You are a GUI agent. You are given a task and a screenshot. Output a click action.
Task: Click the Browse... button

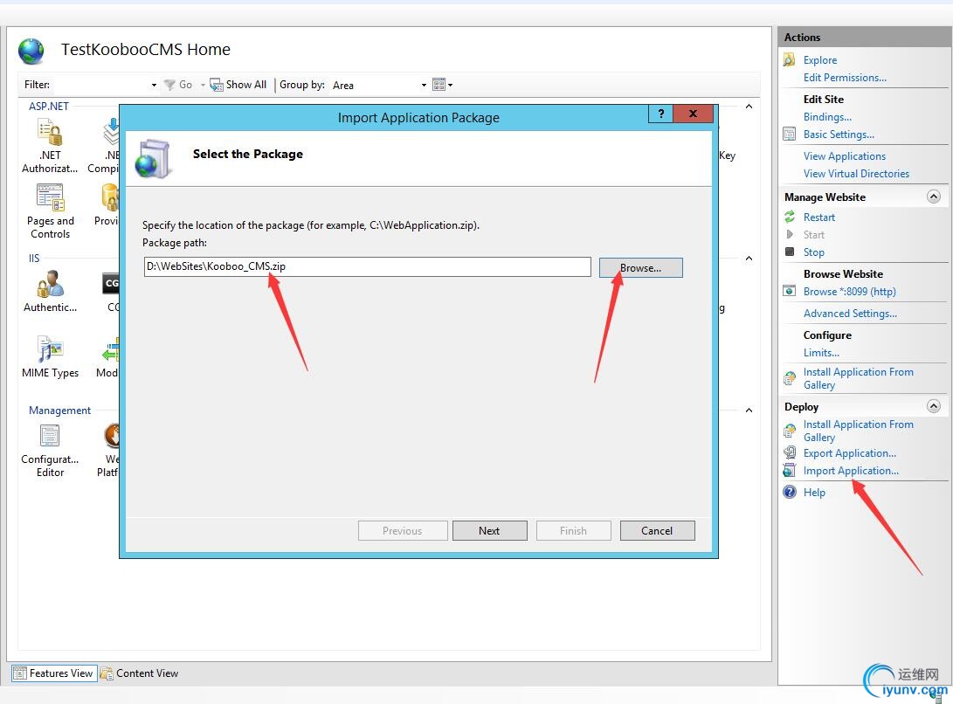(640, 267)
